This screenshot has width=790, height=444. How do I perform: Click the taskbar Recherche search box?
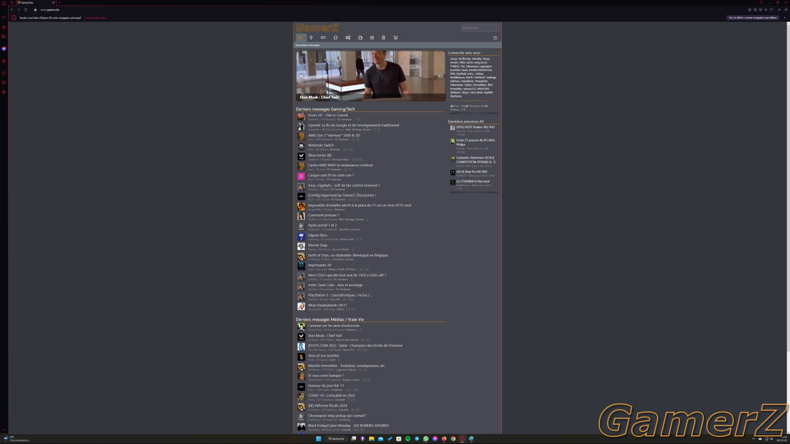[x=336, y=439]
